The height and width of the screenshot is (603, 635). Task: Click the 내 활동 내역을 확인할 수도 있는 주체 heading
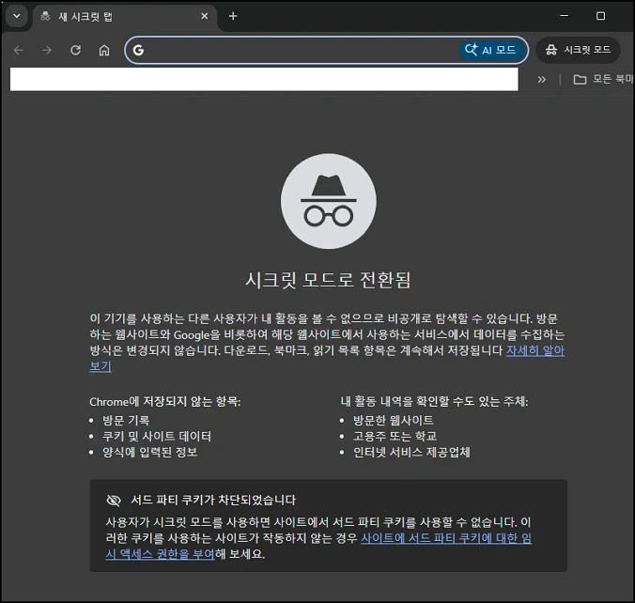(x=435, y=402)
